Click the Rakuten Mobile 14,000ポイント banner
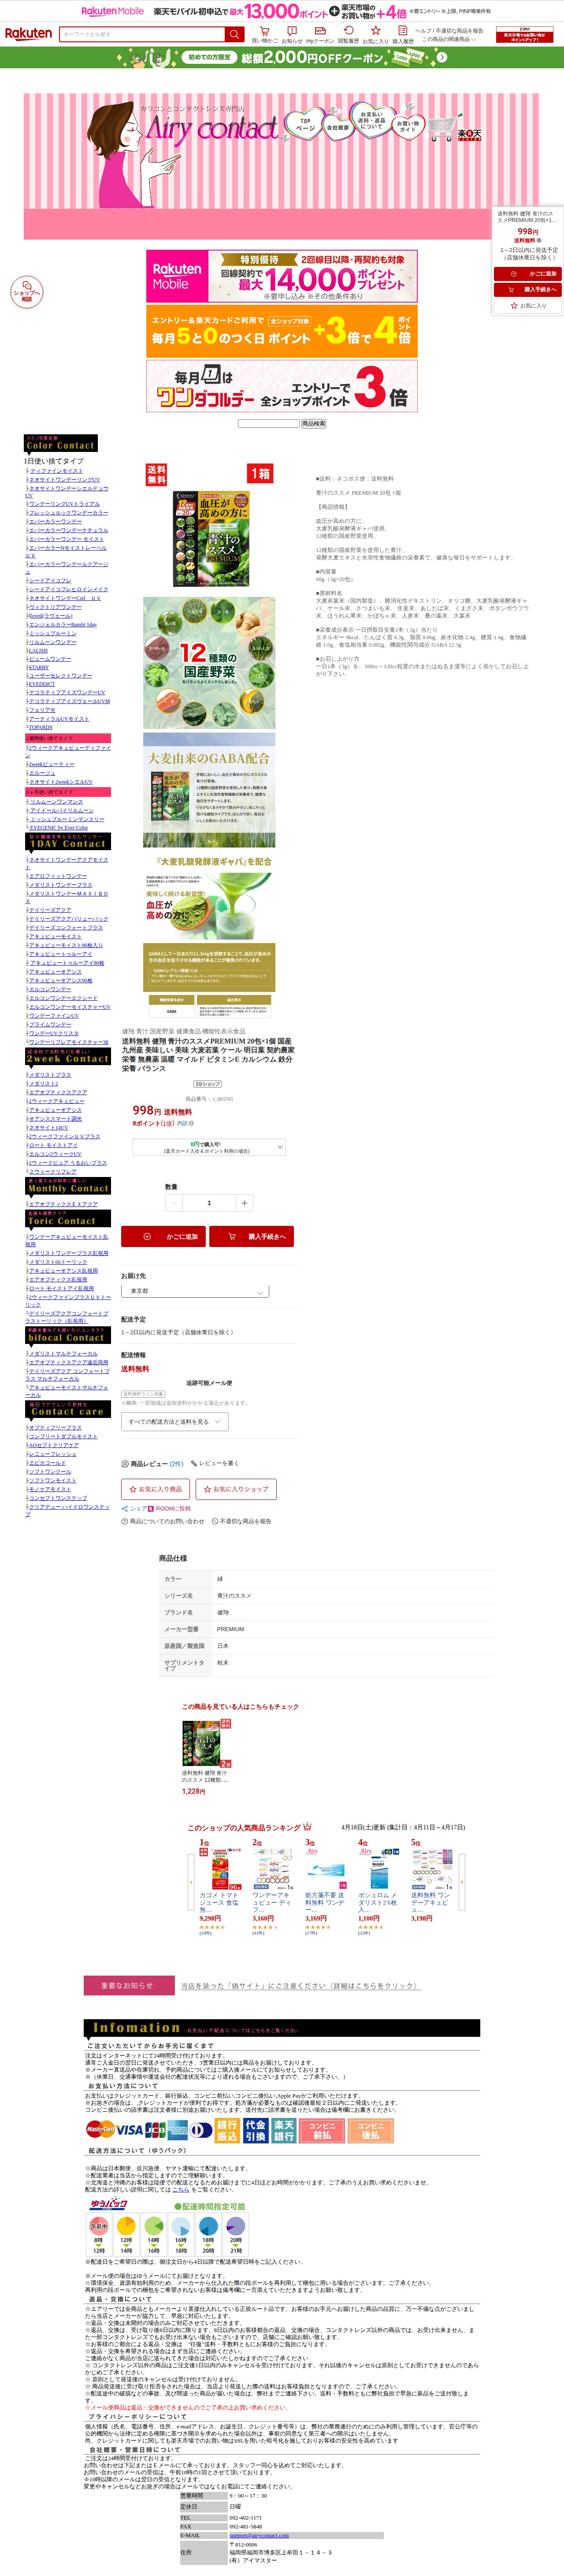This screenshot has height=2576, width=564. click(x=282, y=276)
